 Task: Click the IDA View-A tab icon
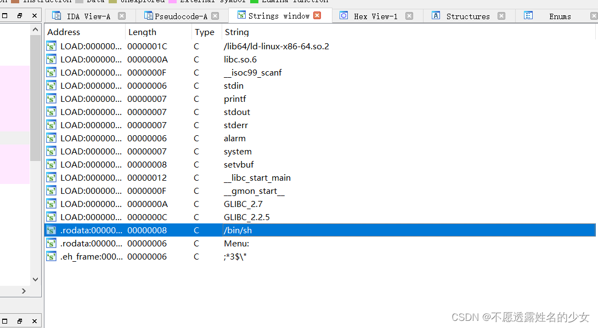(x=57, y=16)
